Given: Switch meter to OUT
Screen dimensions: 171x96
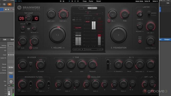Looking at the screenshot, I should point(92,8).
